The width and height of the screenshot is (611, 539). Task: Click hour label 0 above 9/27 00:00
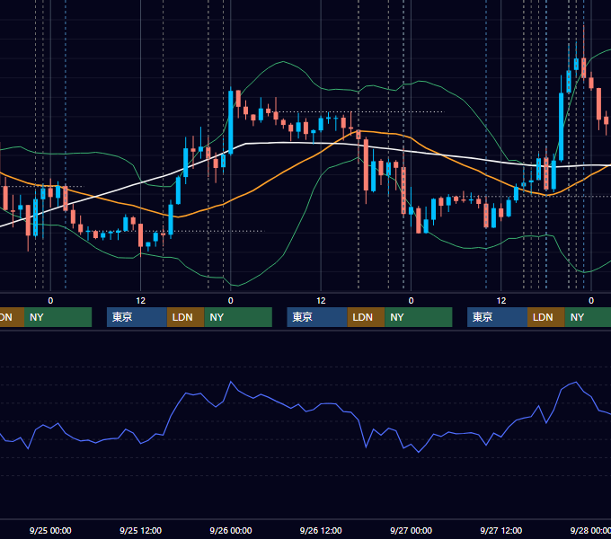412,300
